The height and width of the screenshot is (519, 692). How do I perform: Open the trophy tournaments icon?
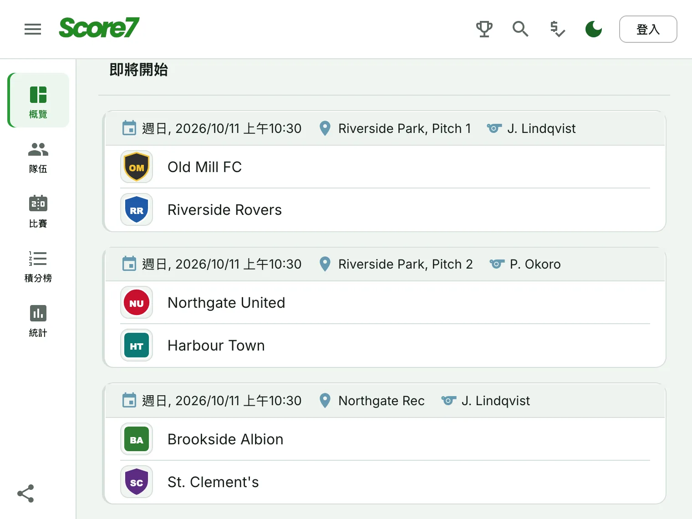click(x=484, y=29)
